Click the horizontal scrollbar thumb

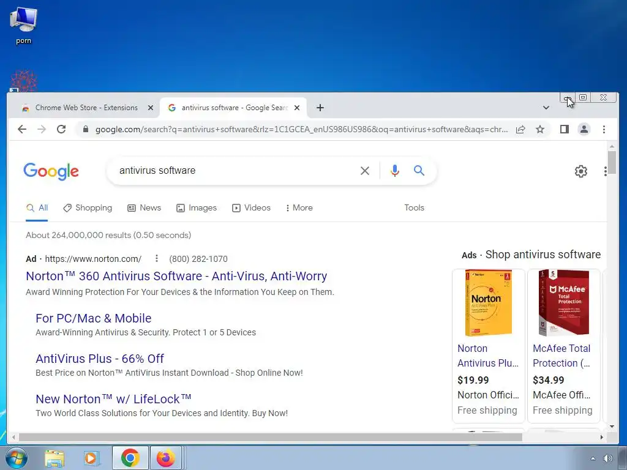270,438
